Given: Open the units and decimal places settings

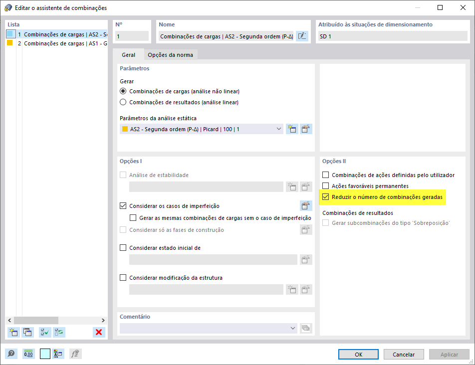Looking at the screenshot, I should pyautogui.click(x=28, y=354).
